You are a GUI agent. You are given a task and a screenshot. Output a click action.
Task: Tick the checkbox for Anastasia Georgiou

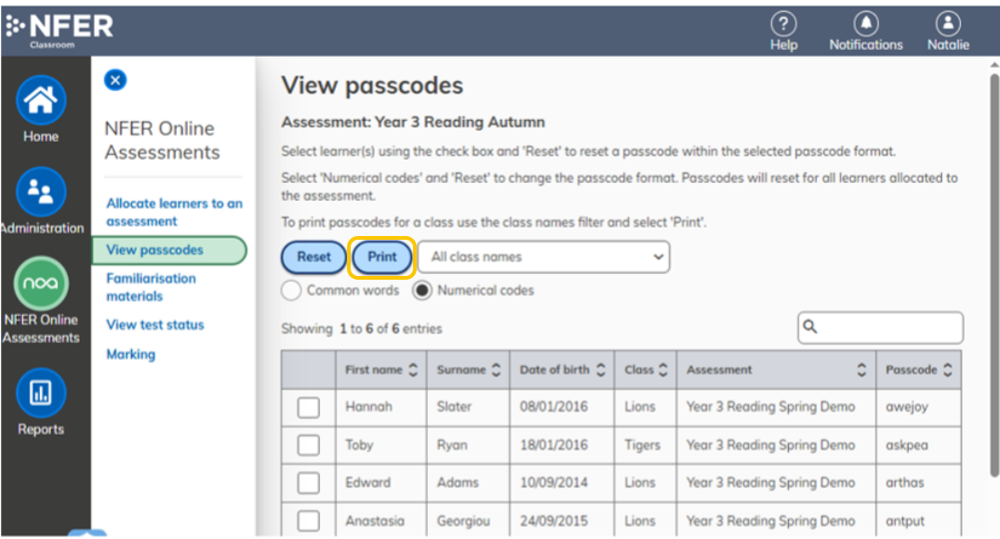(x=309, y=521)
